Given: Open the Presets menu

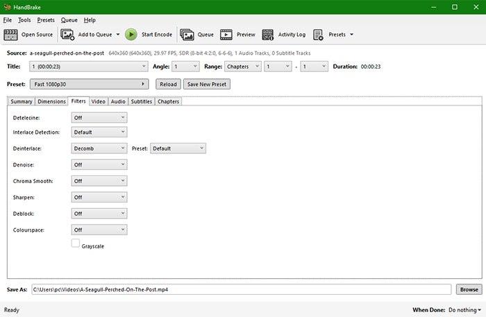Looking at the screenshot, I should [x=46, y=20].
